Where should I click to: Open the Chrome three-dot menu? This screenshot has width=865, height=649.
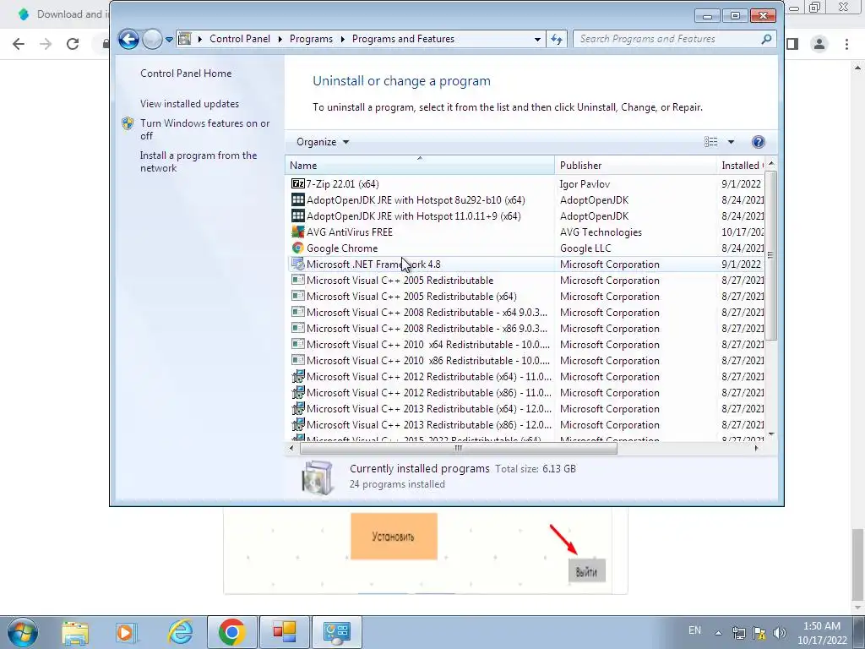click(846, 44)
